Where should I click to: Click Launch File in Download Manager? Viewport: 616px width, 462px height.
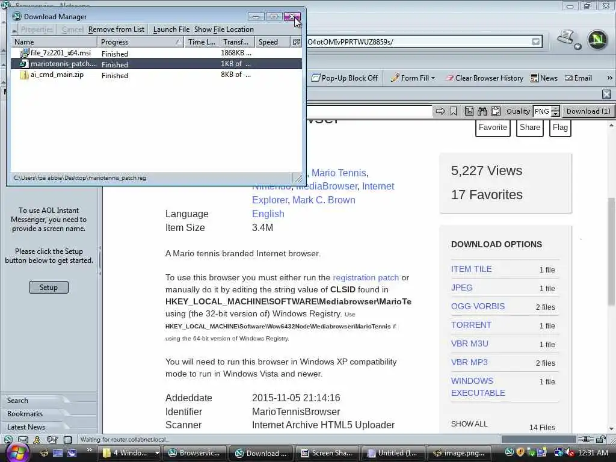click(x=171, y=29)
